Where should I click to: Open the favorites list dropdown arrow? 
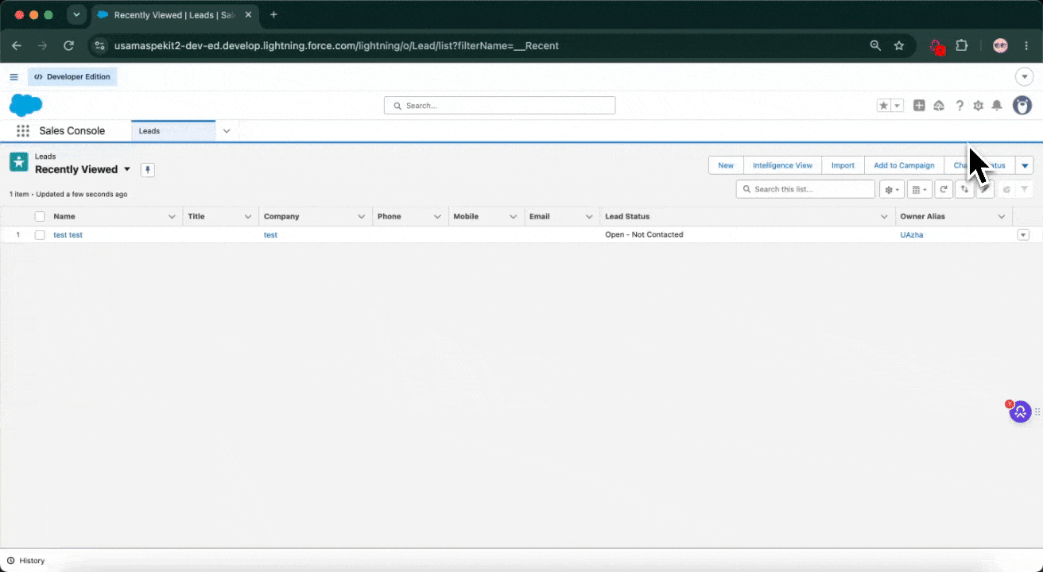tap(898, 106)
